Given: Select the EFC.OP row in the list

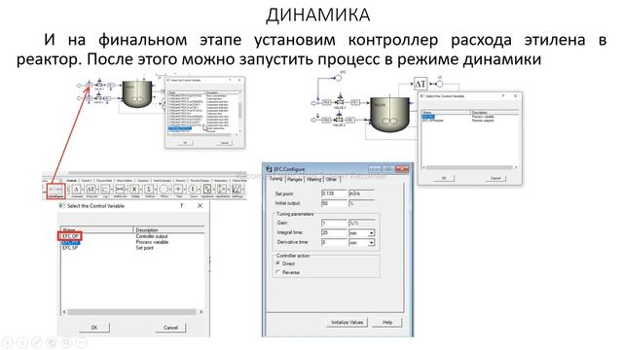Looking at the screenshot, I should coord(71,236).
